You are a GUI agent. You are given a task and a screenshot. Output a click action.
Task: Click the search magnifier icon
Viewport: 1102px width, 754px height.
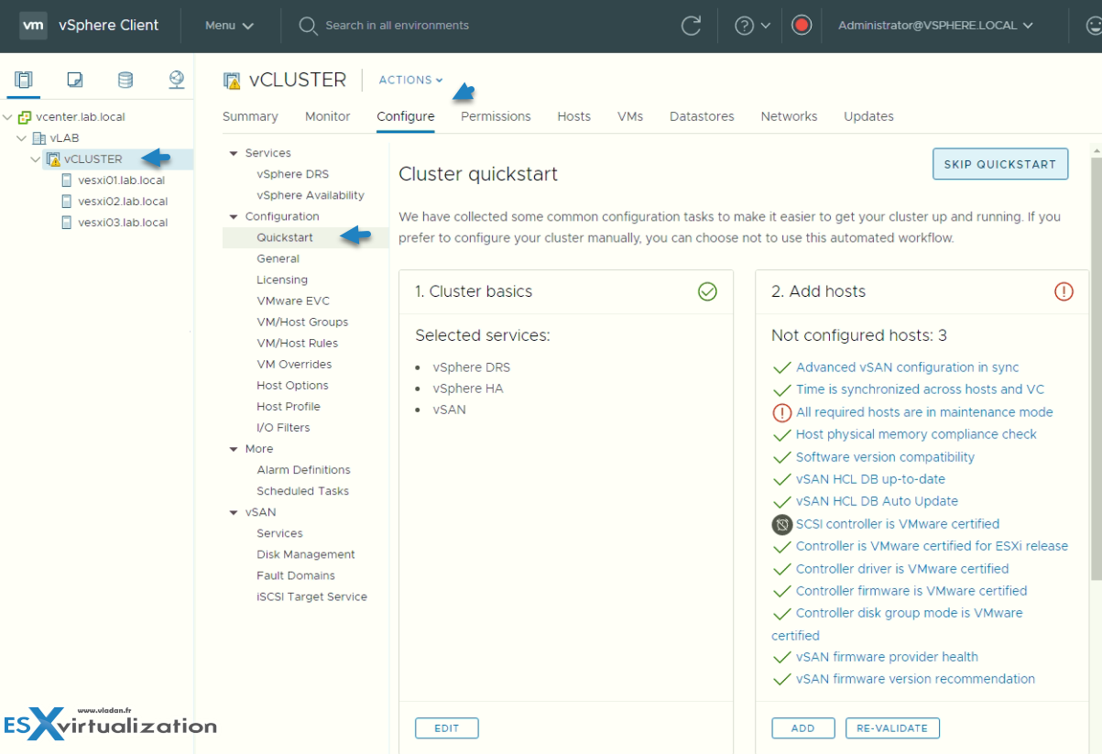(308, 26)
